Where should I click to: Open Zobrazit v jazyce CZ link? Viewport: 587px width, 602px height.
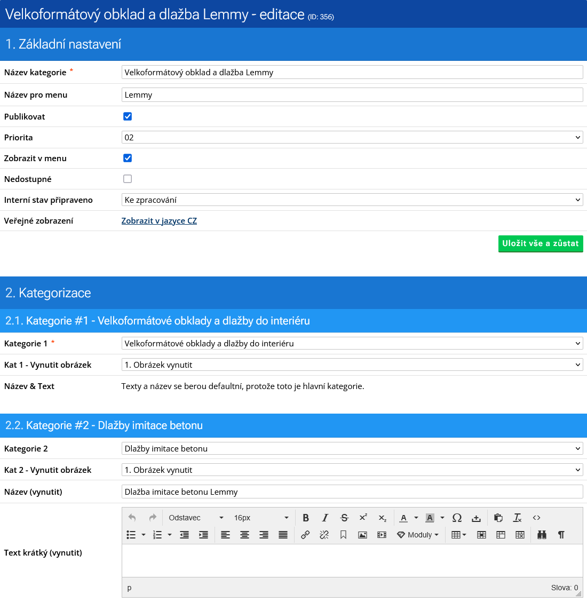coord(159,221)
